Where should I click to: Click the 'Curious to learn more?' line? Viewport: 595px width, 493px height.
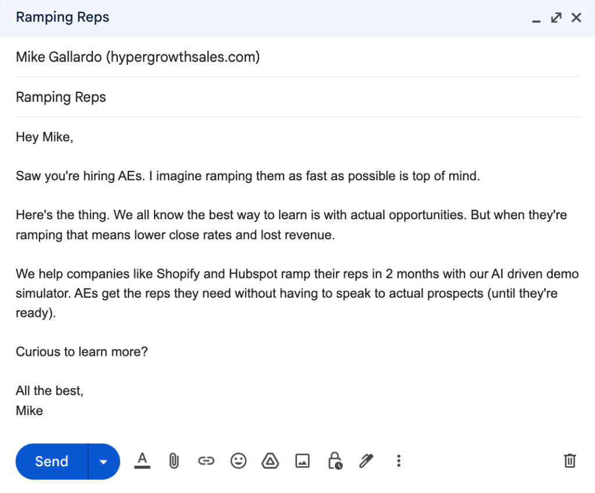[x=81, y=352]
